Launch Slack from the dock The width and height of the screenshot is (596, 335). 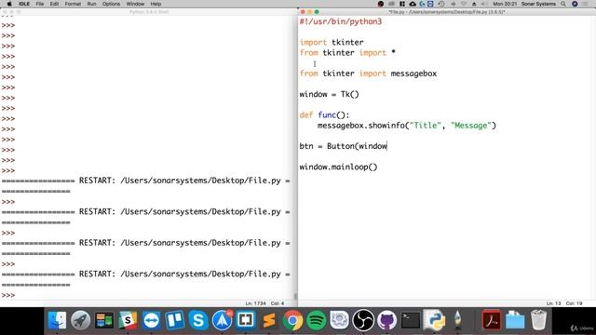coord(128,320)
